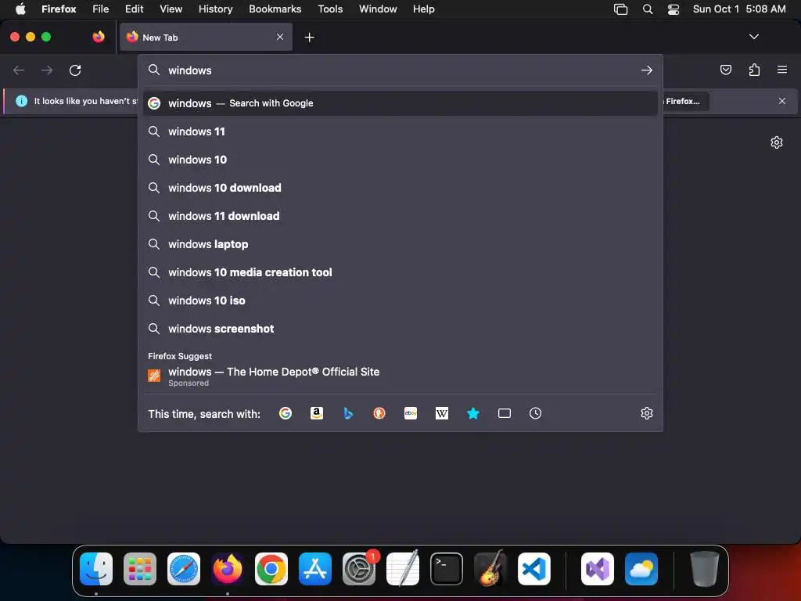Select 'windows — Search with Google' suggestion
This screenshot has width=801, height=601.
tap(400, 103)
